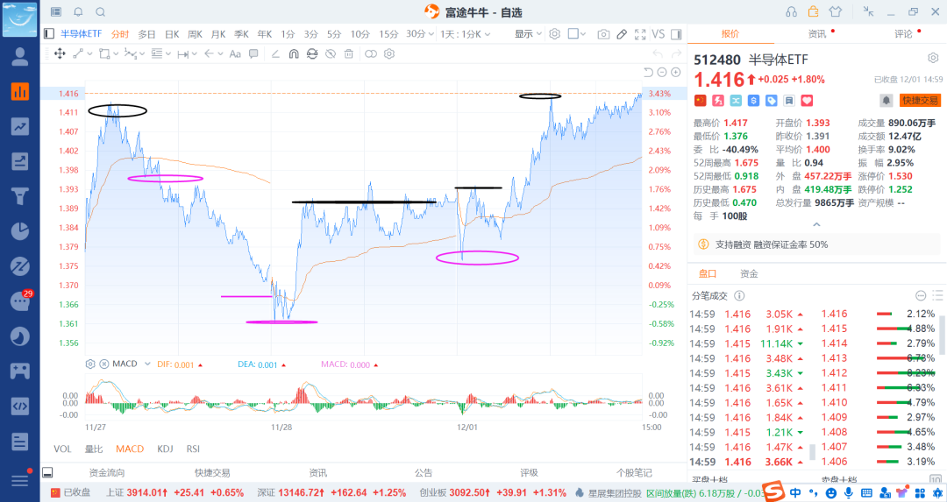This screenshot has width=947, height=502.
Task: Toggle right sidebar panel icon
Action: pos(676,34)
